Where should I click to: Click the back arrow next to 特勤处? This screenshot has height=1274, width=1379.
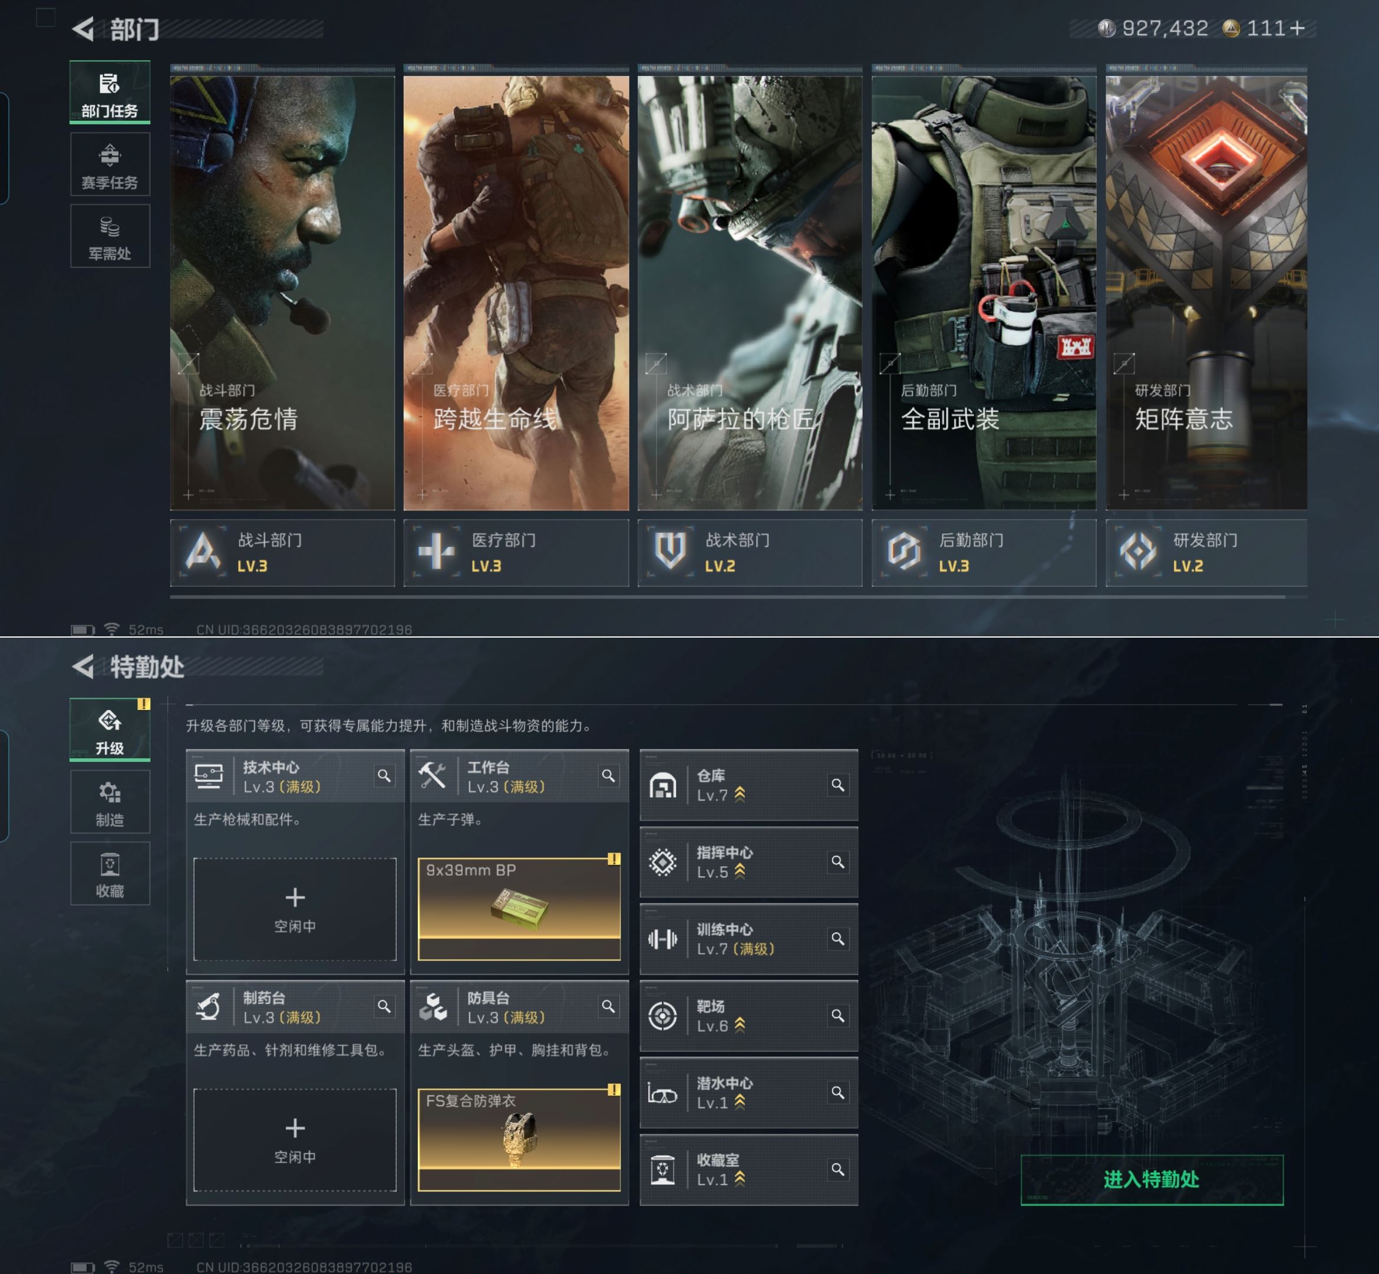click(x=84, y=666)
